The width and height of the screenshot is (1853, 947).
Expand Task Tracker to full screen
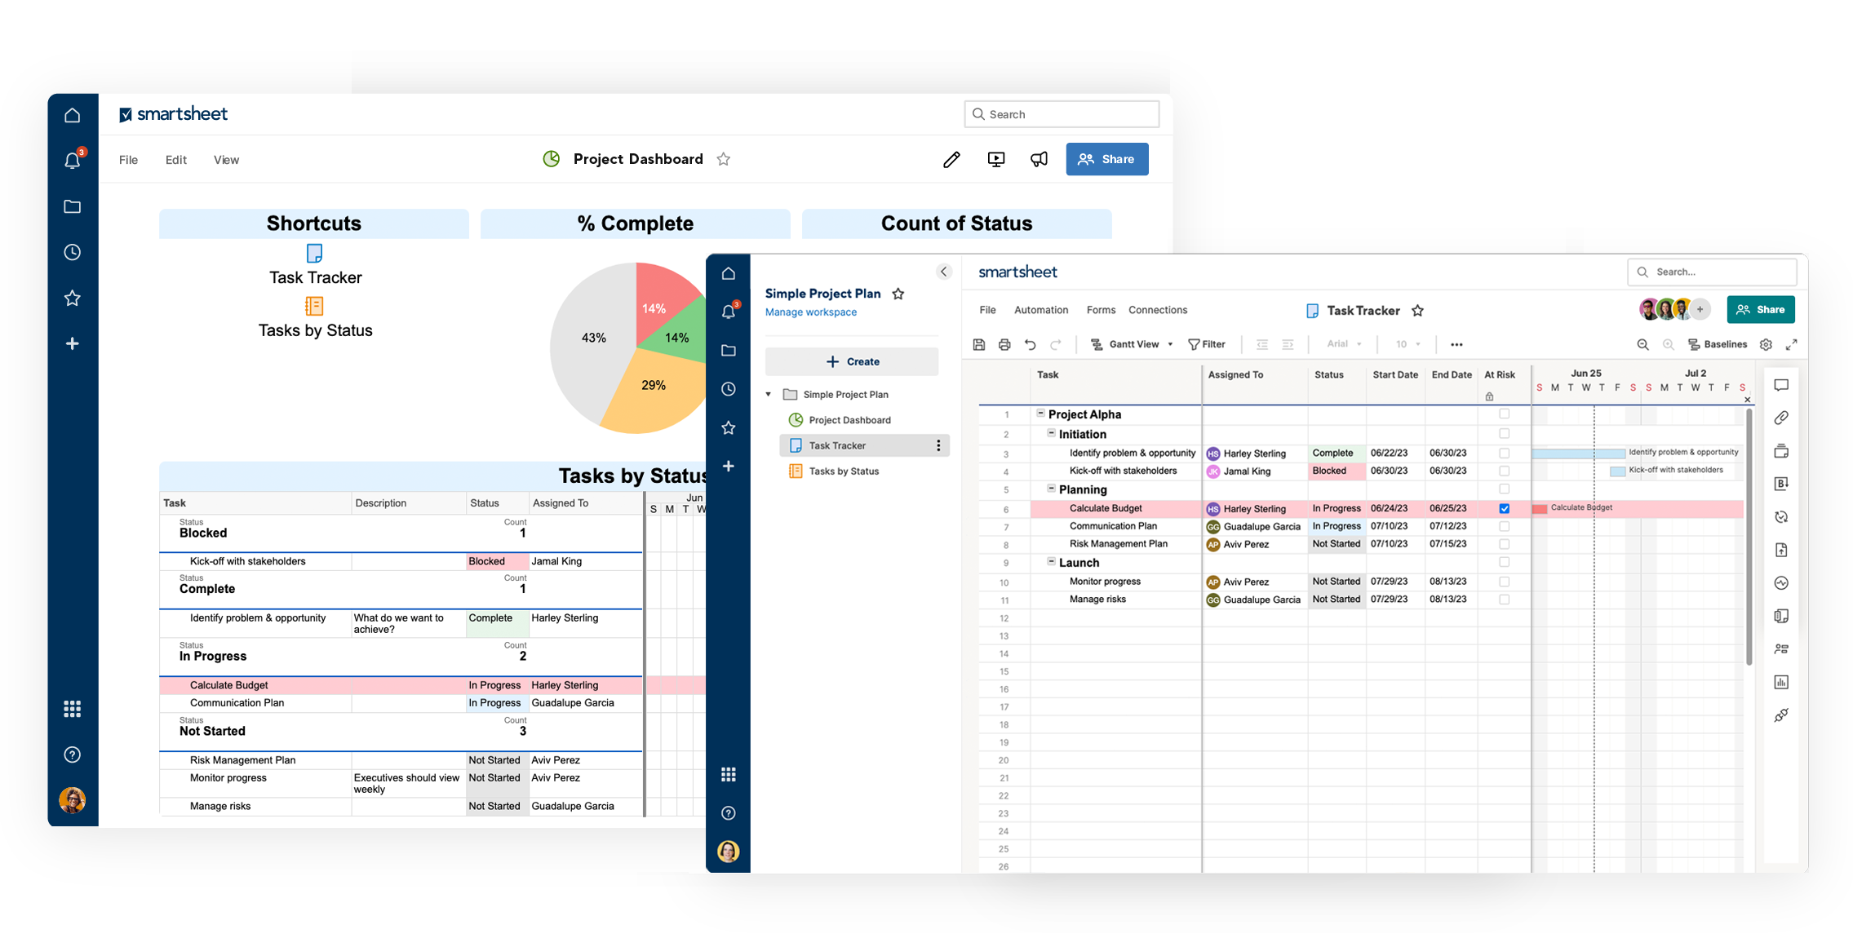(1792, 344)
